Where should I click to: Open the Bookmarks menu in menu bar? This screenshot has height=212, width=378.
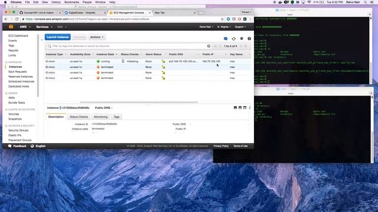coord(71,2)
